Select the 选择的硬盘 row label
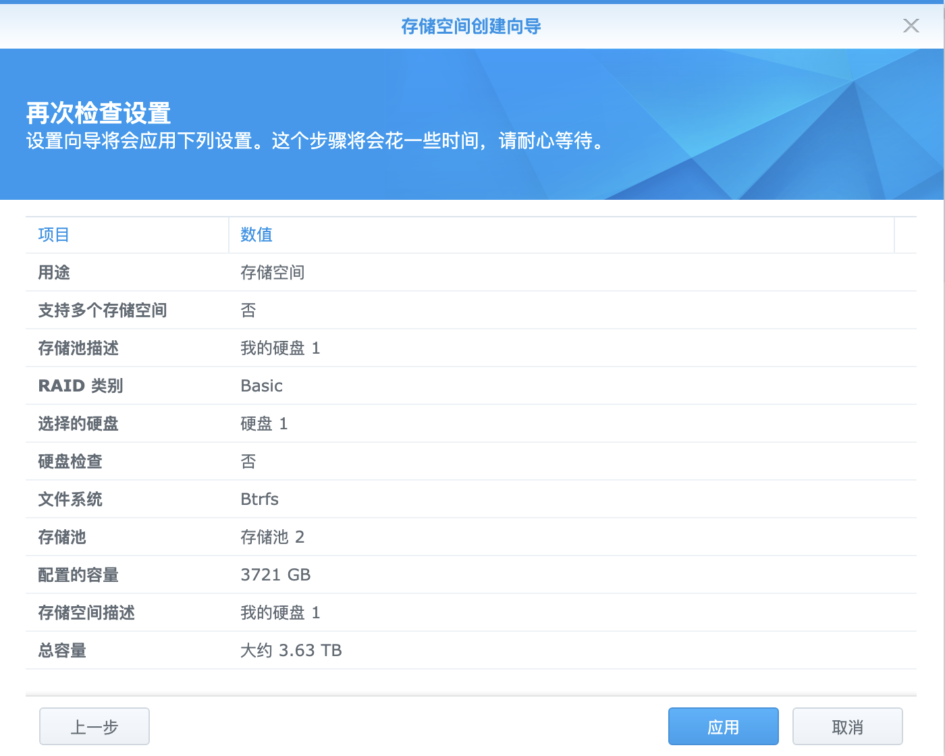The width and height of the screenshot is (945, 756). click(78, 424)
